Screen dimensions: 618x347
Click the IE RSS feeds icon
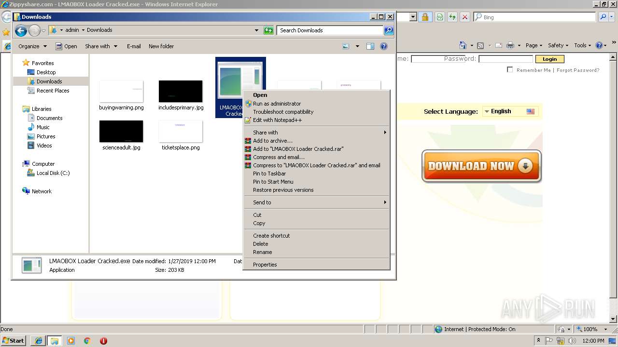480,45
